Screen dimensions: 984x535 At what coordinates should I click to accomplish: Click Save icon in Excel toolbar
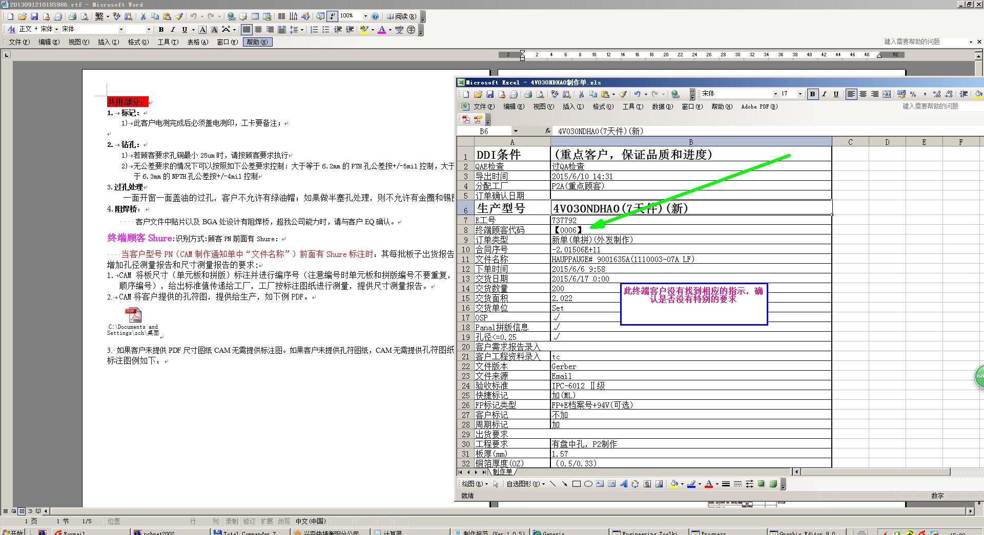pos(490,94)
